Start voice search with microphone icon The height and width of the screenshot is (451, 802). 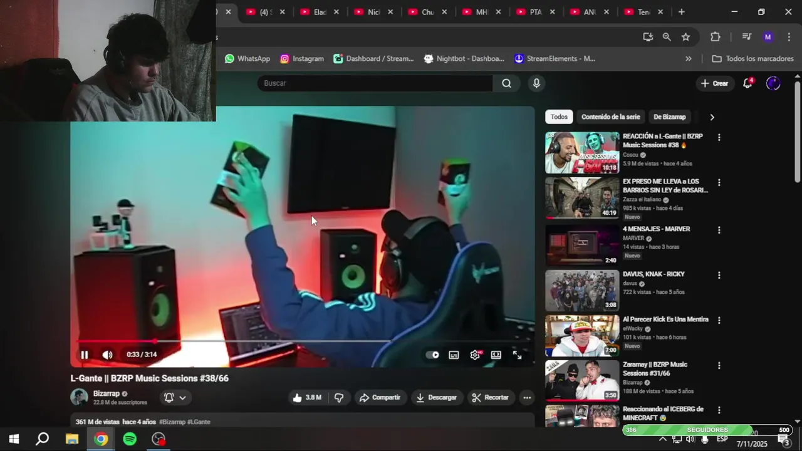[536, 83]
